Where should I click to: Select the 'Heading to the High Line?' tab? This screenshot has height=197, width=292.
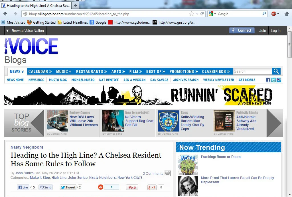36,6
